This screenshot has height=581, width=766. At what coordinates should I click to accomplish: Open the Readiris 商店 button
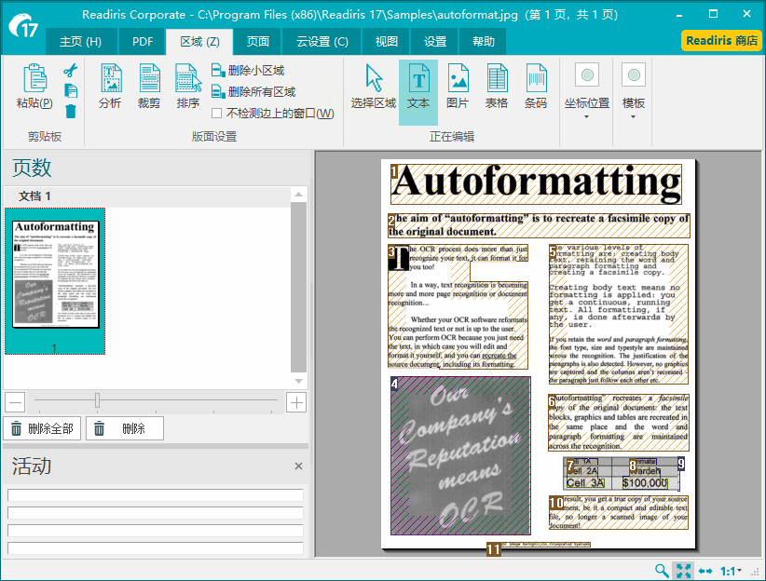(721, 41)
